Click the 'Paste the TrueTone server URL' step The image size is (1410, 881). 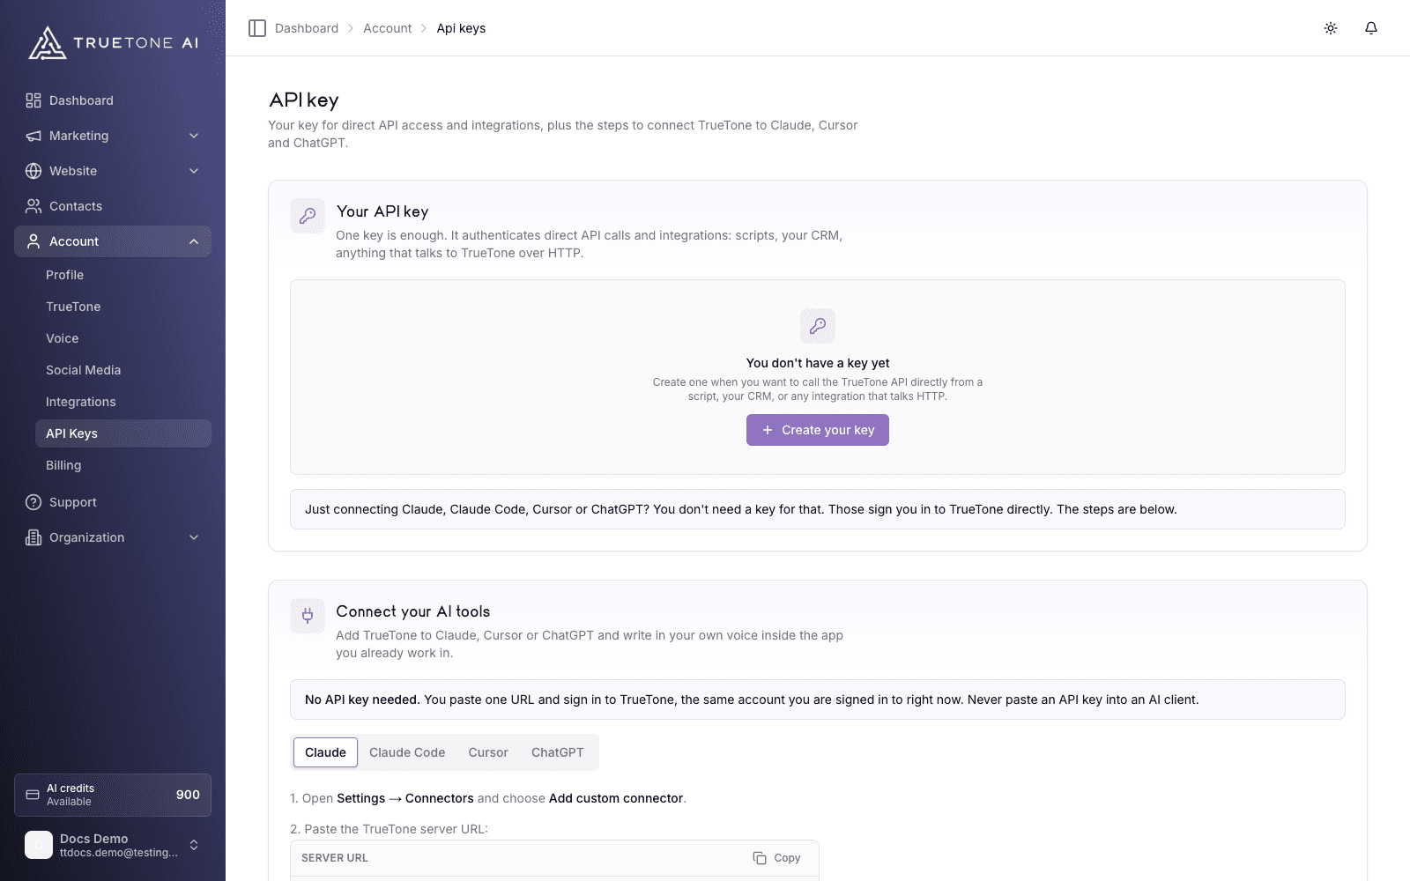click(x=389, y=829)
